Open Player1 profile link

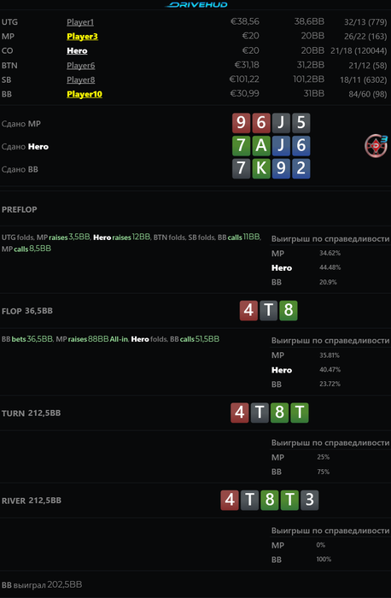[80, 22]
